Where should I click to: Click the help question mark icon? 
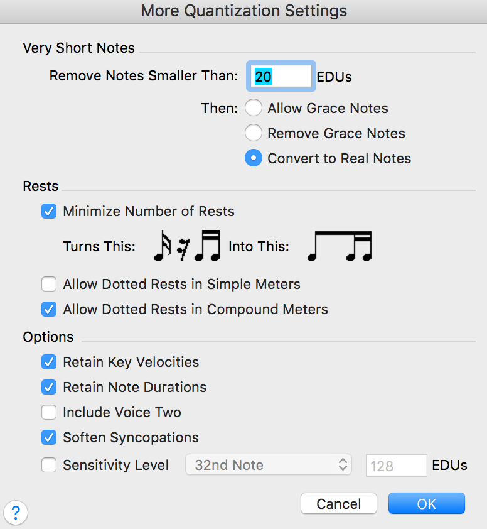(16, 510)
